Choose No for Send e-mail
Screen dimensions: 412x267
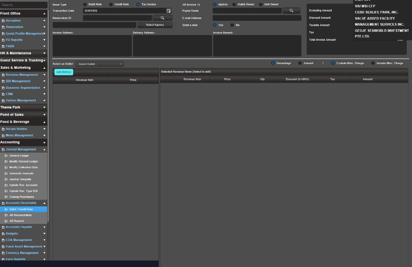[232, 25]
